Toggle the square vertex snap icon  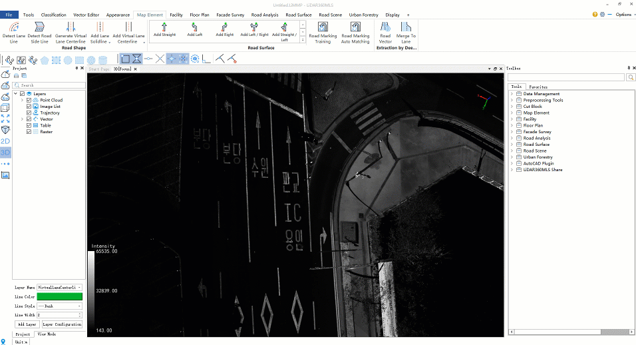click(x=125, y=59)
